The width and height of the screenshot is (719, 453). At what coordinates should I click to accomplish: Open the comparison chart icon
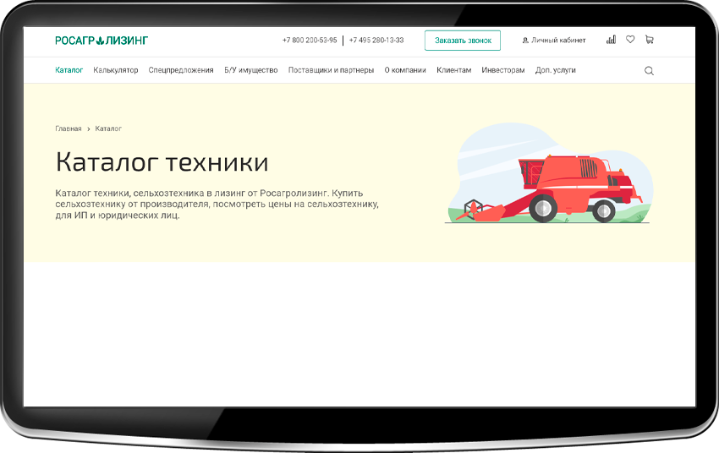click(x=611, y=40)
